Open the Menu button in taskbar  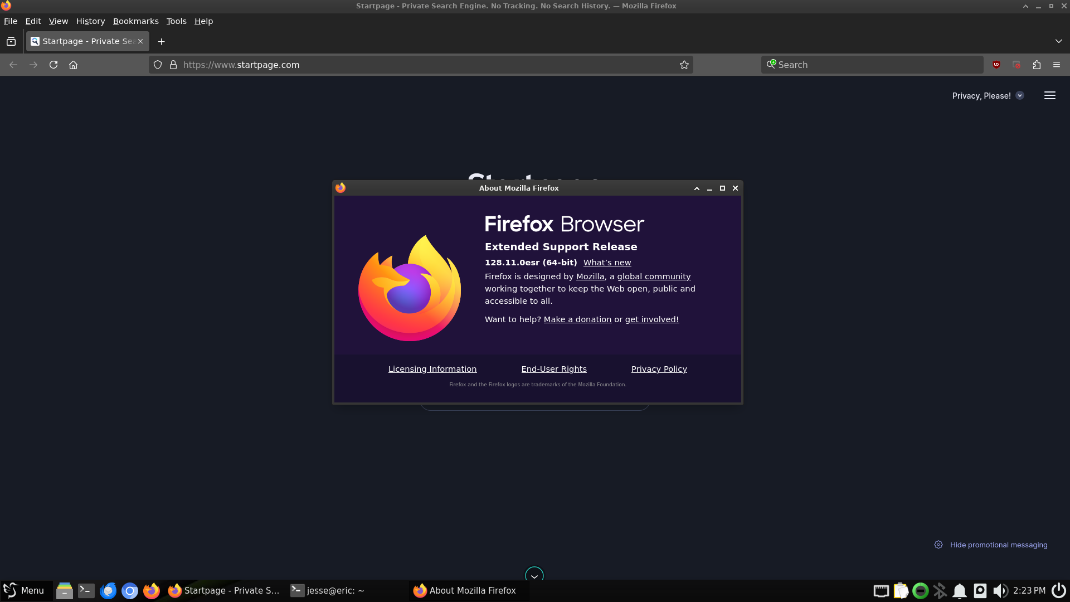pos(25,590)
